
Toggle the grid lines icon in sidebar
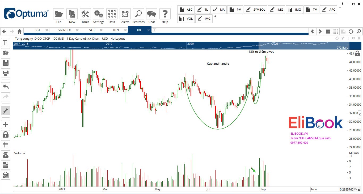point(6,145)
